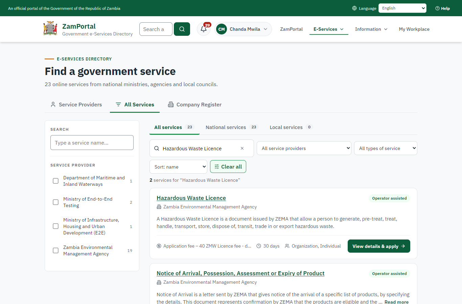Viewport: 462px width, 304px height.
Task: Click View details & apply button
Action: point(379,246)
